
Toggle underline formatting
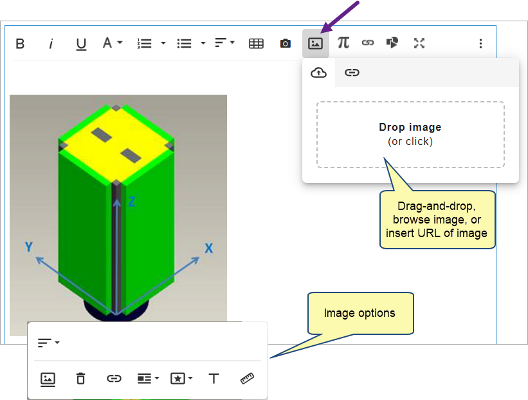tap(81, 43)
